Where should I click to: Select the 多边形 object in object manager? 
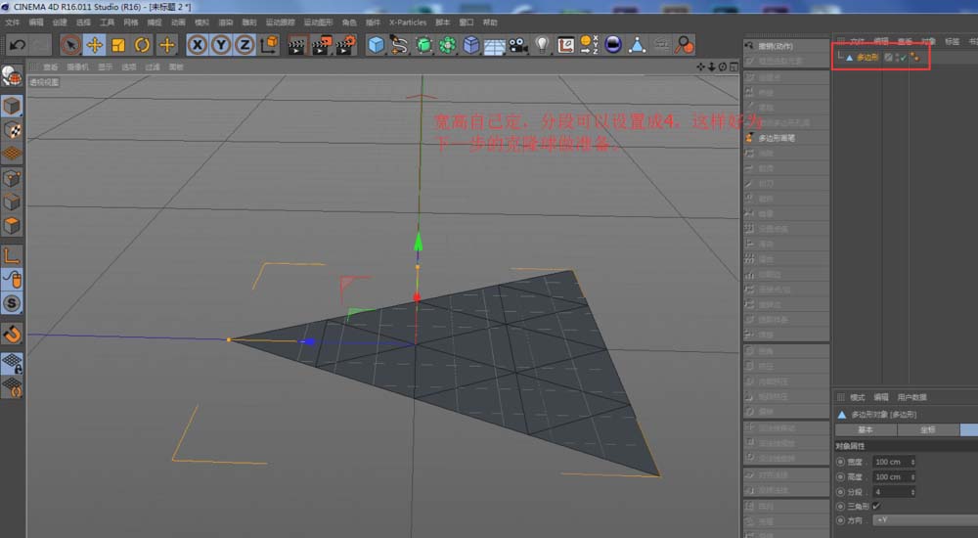[867, 58]
